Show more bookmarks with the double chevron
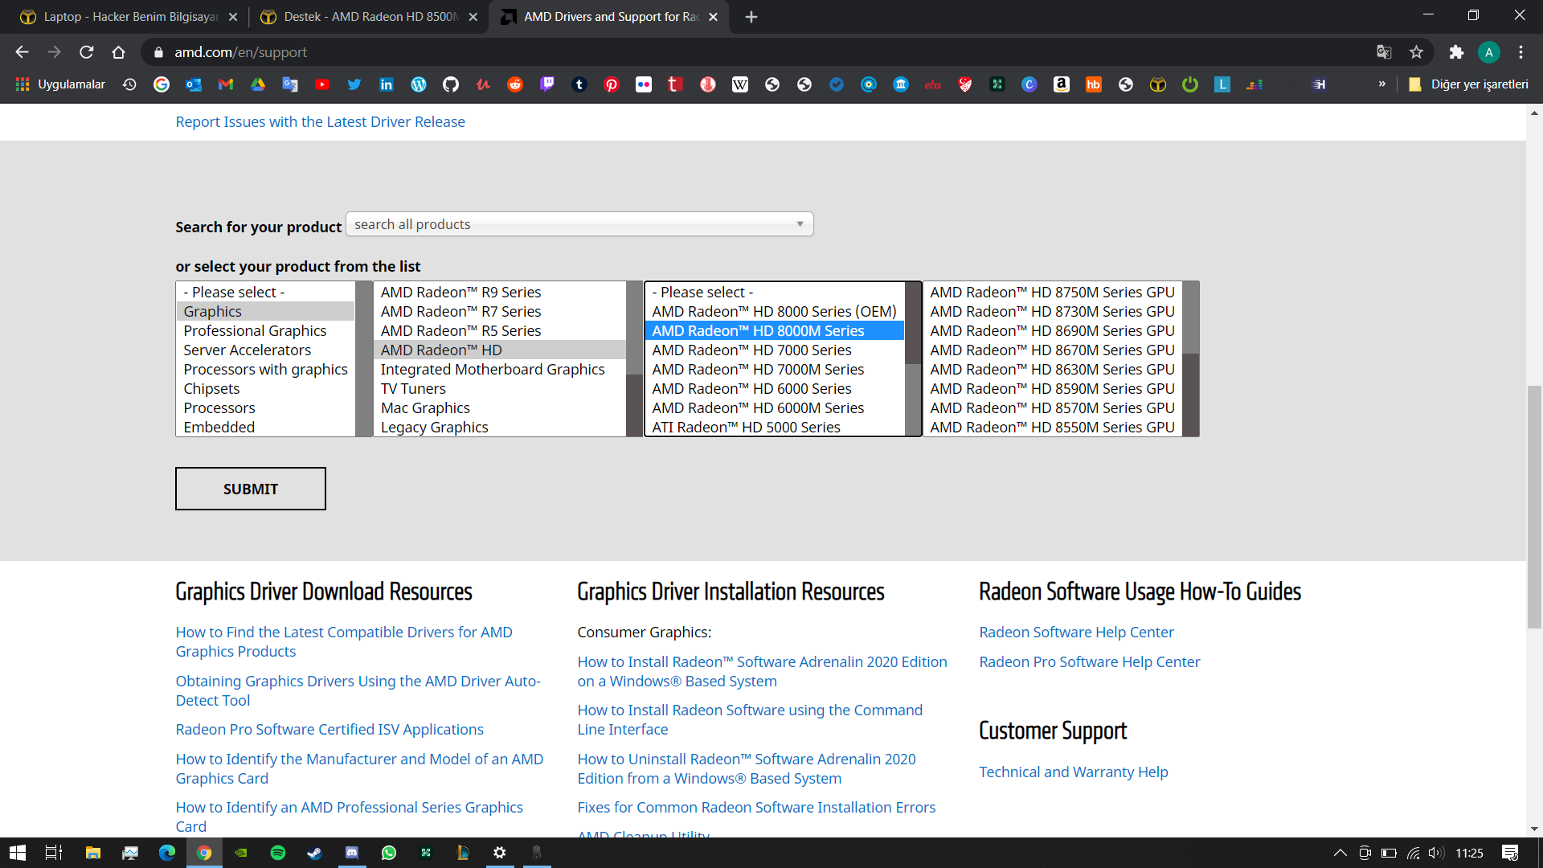Viewport: 1543px width, 868px height. [x=1382, y=84]
